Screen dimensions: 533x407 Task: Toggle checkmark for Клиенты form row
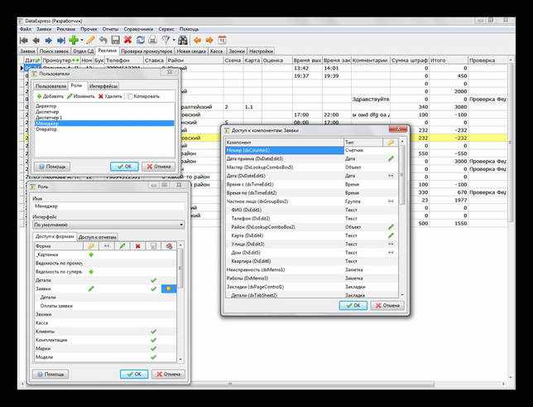tap(153, 332)
